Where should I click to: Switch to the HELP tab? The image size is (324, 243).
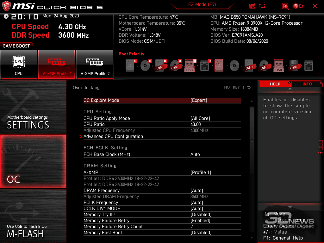coord(275,84)
